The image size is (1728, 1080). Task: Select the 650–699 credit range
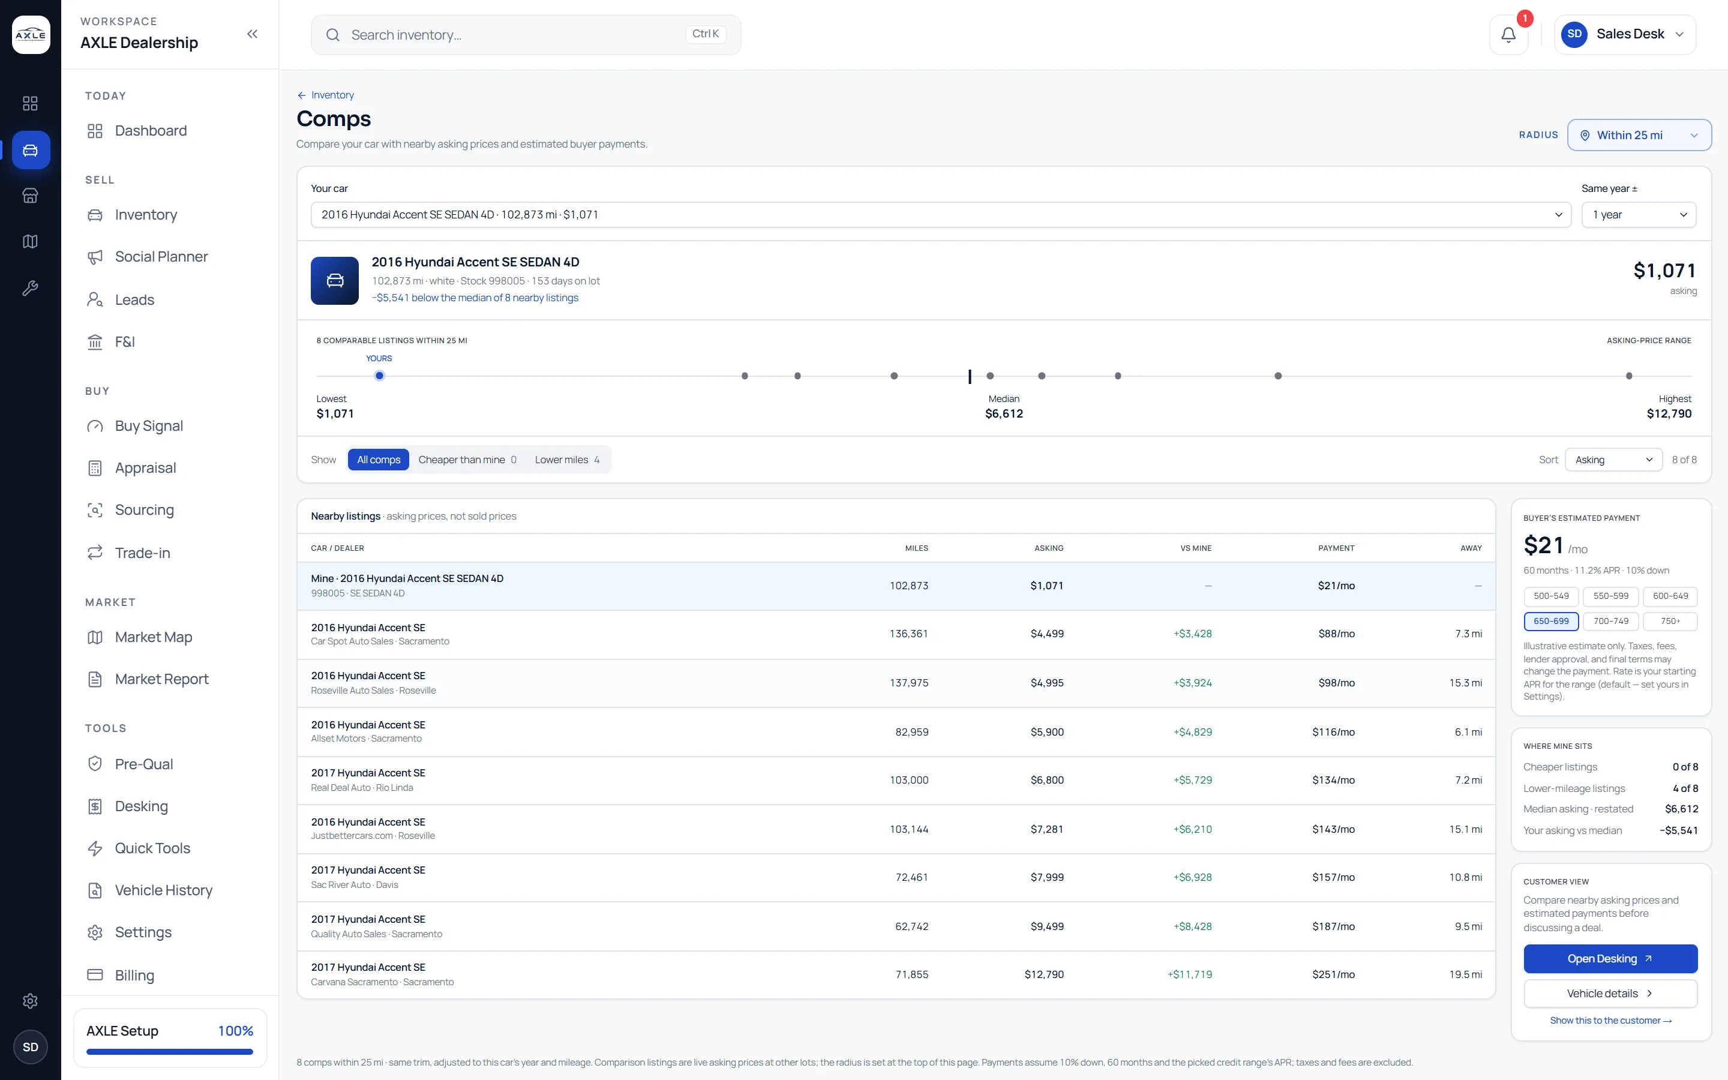(1551, 622)
